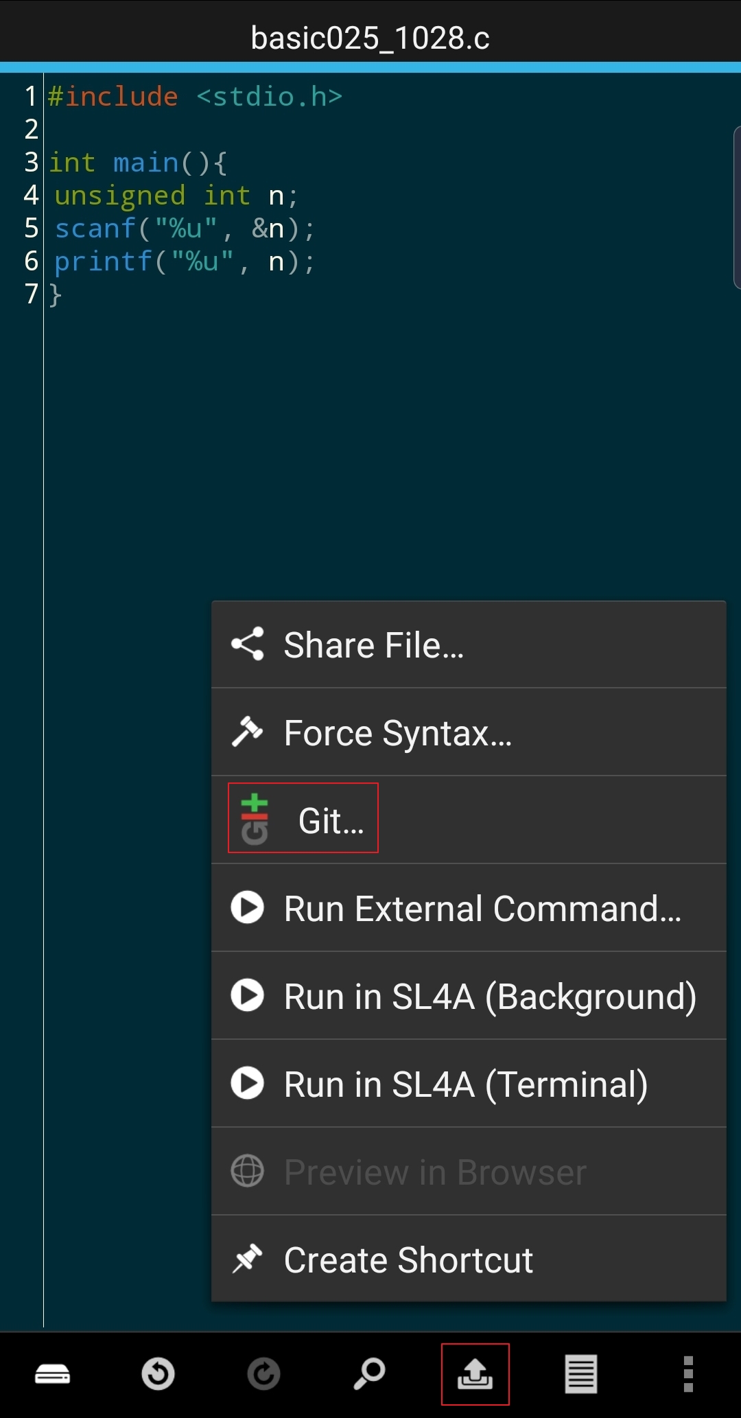Choose Force Syntax… option
Screen dimensions: 741x1418
click(469, 732)
